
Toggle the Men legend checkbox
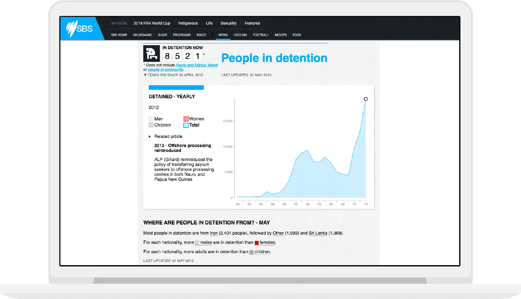151,119
